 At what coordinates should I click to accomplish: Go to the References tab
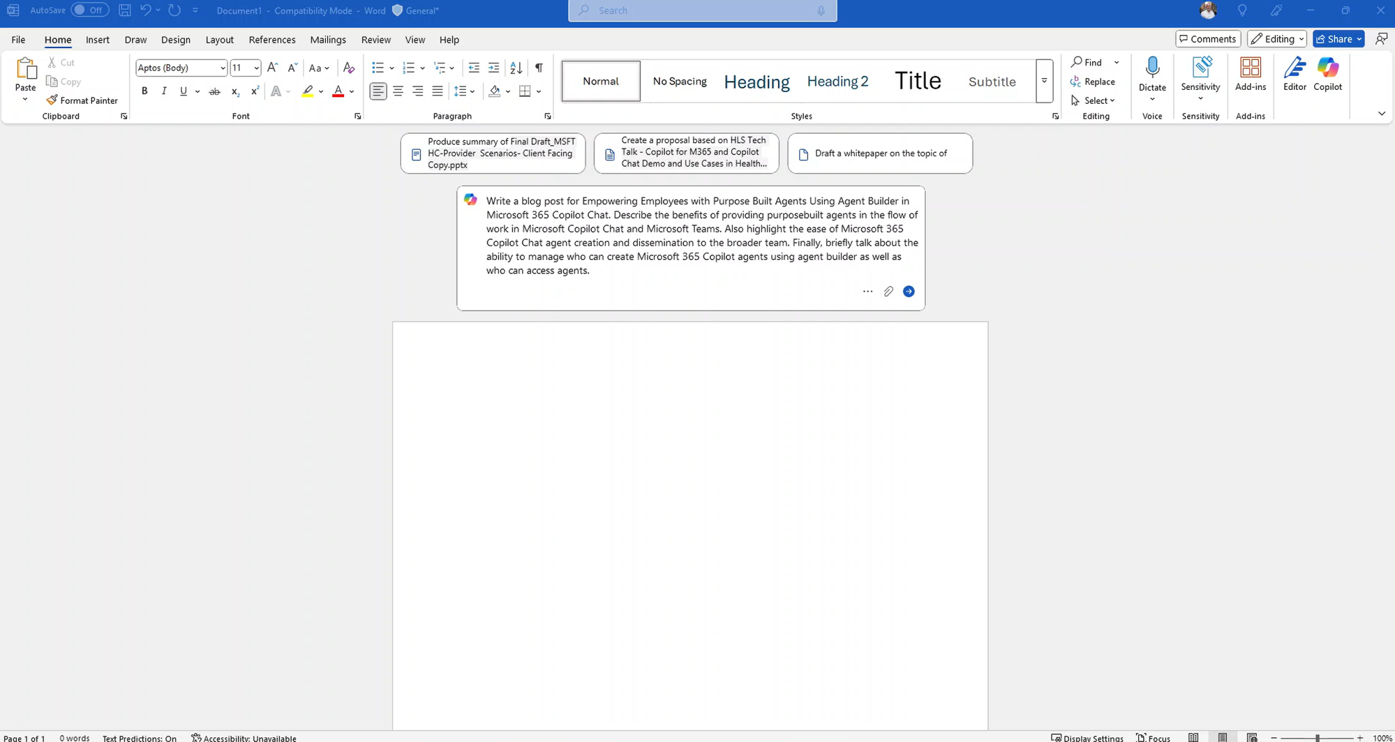point(272,40)
